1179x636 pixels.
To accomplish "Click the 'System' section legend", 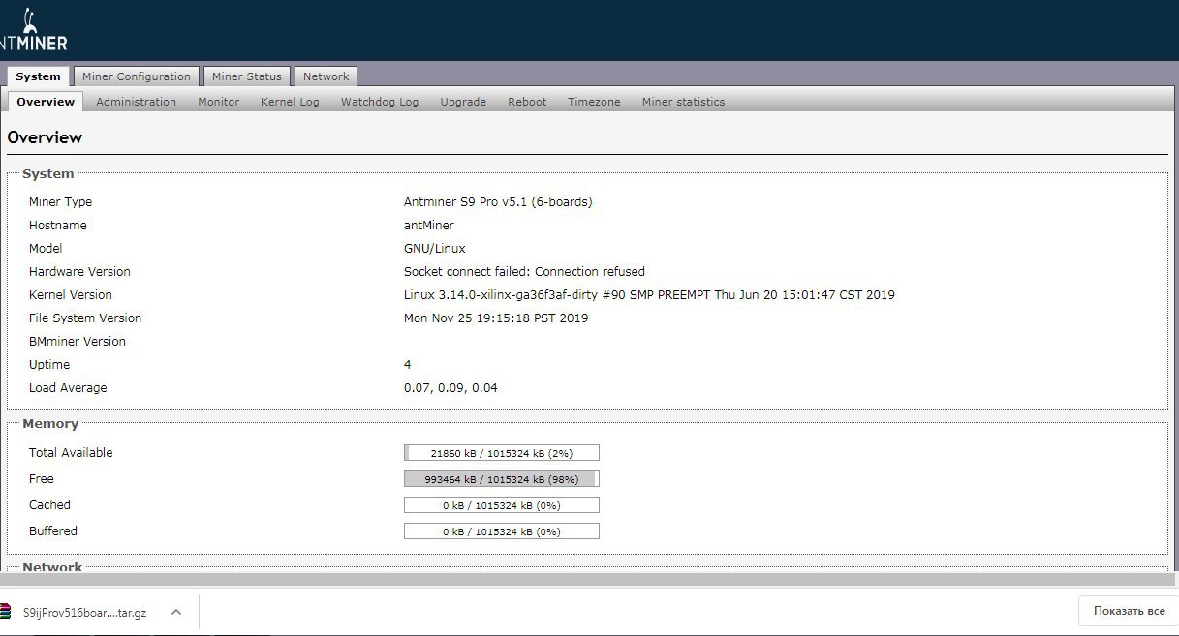I will tap(48, 174).
